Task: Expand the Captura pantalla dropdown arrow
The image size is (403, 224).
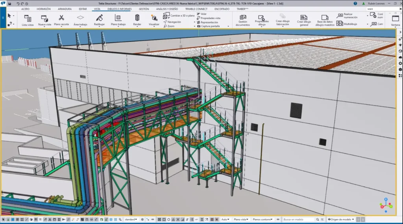Action: [228, 26]
